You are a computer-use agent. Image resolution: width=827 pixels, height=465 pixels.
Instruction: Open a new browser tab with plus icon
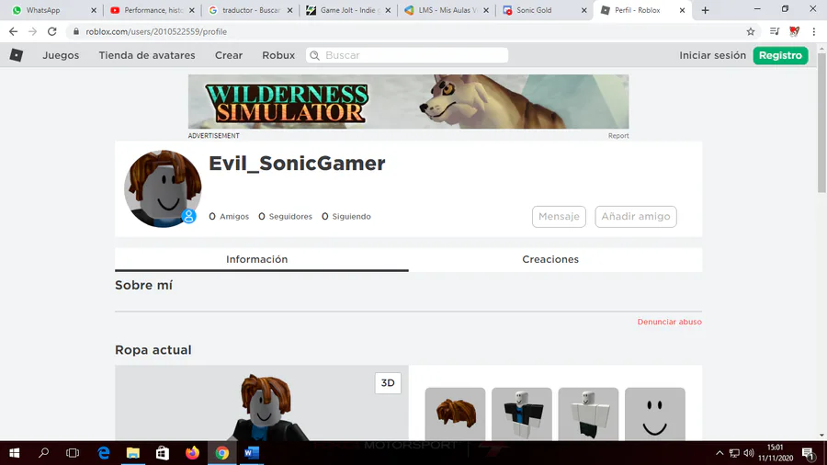tap(705, 10)
